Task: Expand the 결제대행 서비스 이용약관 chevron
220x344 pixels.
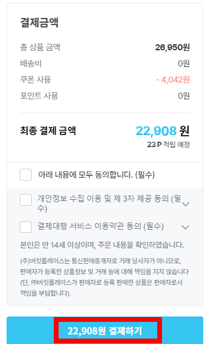Action: pyautogui.click(x=185, y=227)
